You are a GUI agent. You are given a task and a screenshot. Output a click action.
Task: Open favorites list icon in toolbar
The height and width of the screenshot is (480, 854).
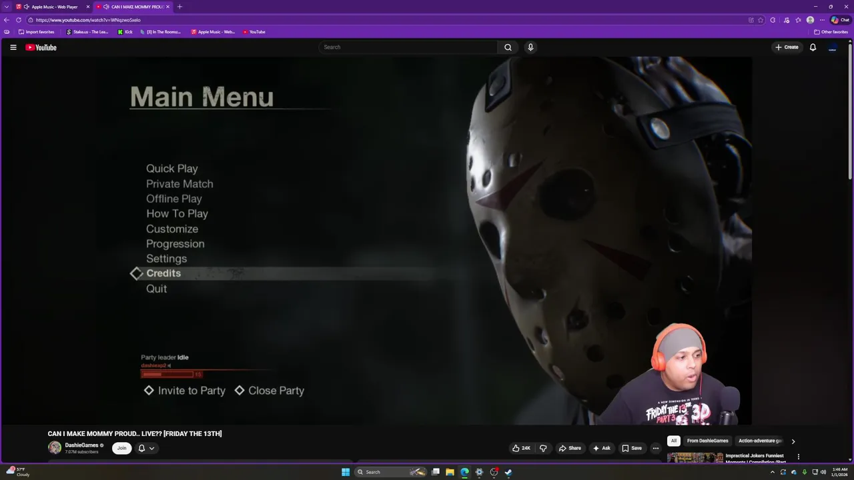coord(798,20)
